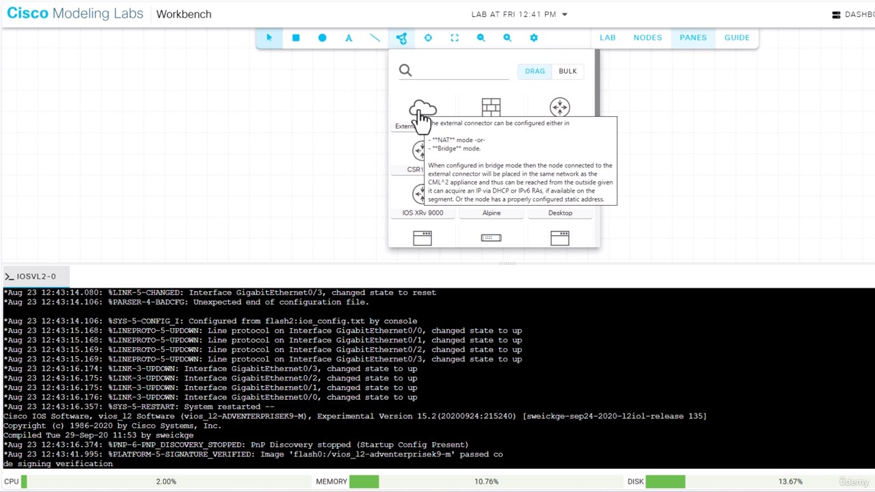Switch node palette to DRAG mode
Image resolution: width=875 pixels, height=492 pixels.
point(535,71)
